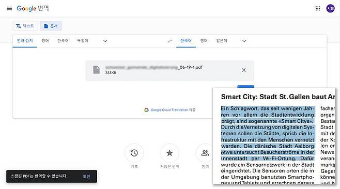Select 영어 as target language

pos(204,41)
